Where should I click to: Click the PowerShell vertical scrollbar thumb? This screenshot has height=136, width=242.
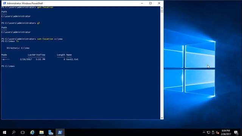pos(162,11)
